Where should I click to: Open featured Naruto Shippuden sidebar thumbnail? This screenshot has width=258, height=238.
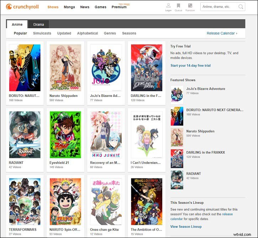pos(177,138)
